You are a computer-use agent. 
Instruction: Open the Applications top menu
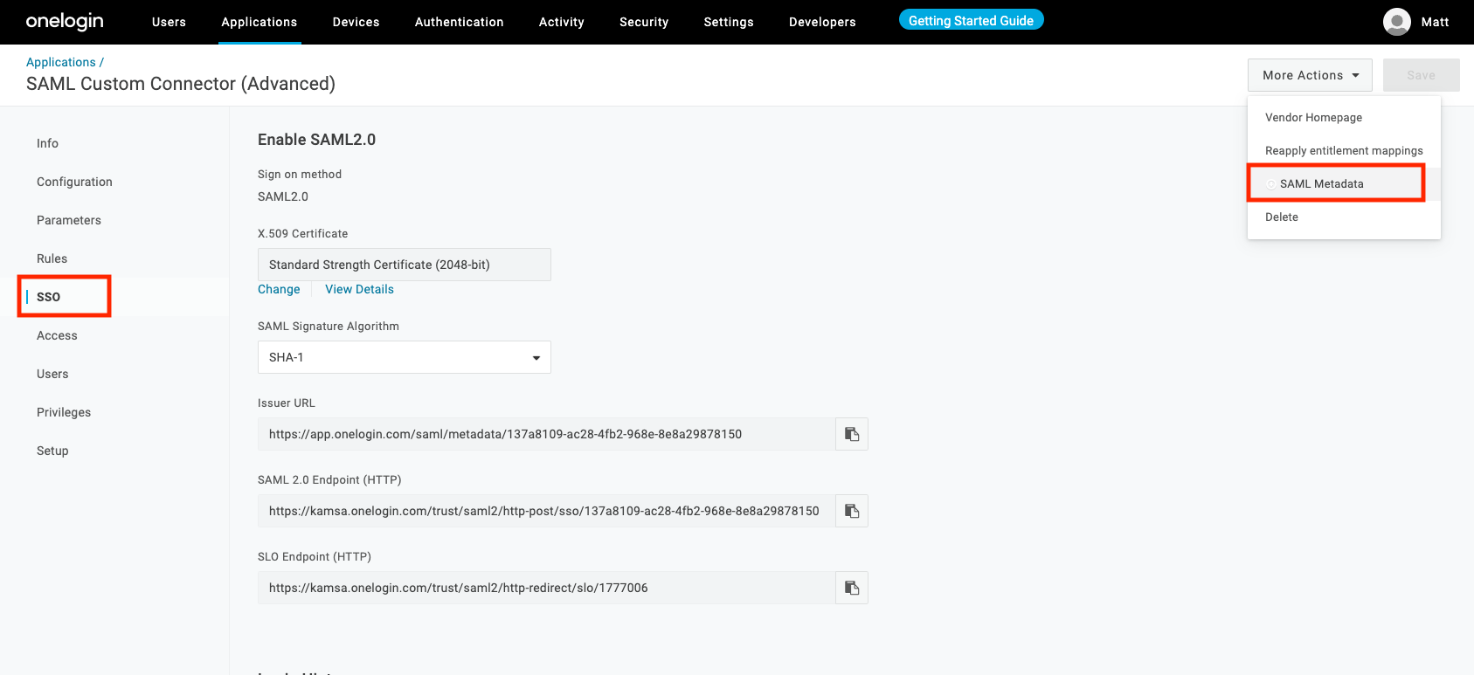click(x=260, y=22)
